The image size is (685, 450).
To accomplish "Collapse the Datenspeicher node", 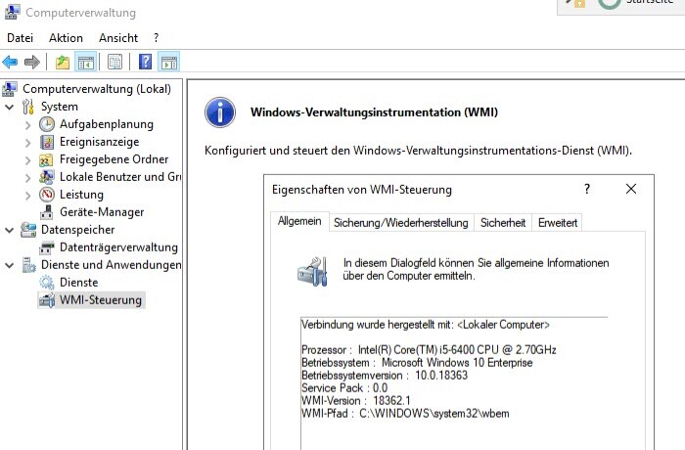I will pyautogui.click(x=9, y=230).
